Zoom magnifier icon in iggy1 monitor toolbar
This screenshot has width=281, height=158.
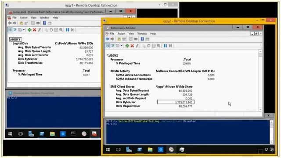tap(61, 30)
